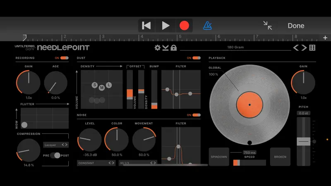Change compression type Lacquer arrows
Image resolution: width=331 pixels, height=186 pixels.
click(x=65, y=145)
